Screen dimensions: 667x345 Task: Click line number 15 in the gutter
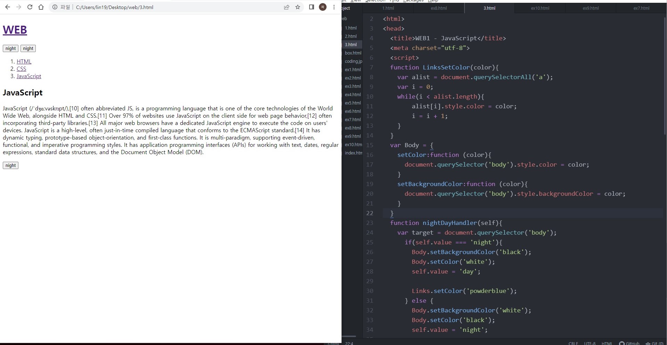tap(370, 145)
